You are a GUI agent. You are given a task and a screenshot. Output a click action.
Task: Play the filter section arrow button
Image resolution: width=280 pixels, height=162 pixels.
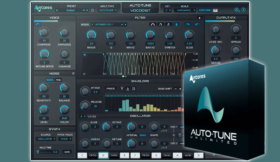tap(200, 18)
